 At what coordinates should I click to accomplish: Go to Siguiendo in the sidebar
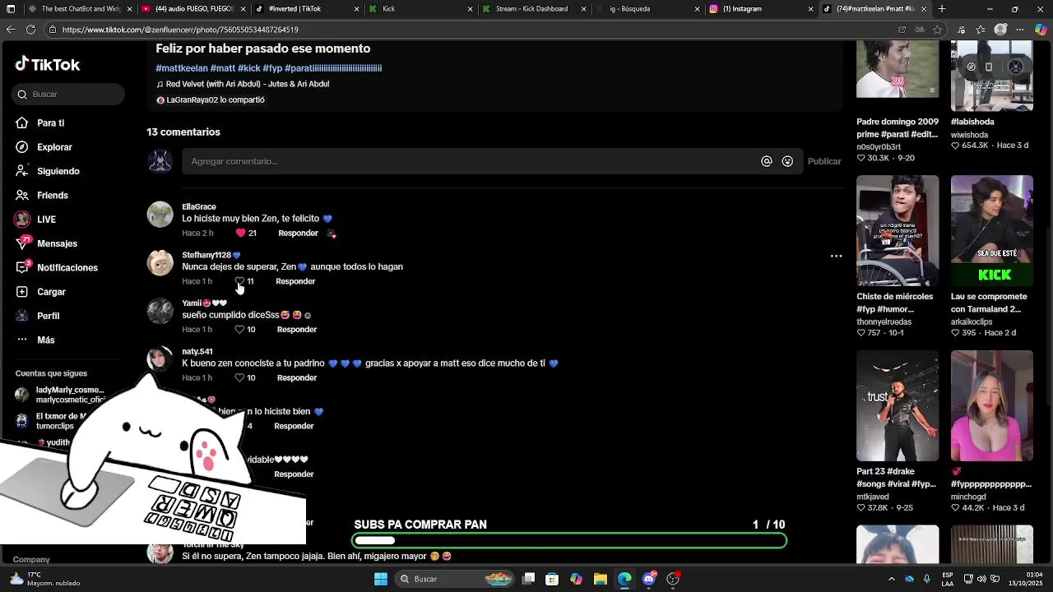pos(58,171)
